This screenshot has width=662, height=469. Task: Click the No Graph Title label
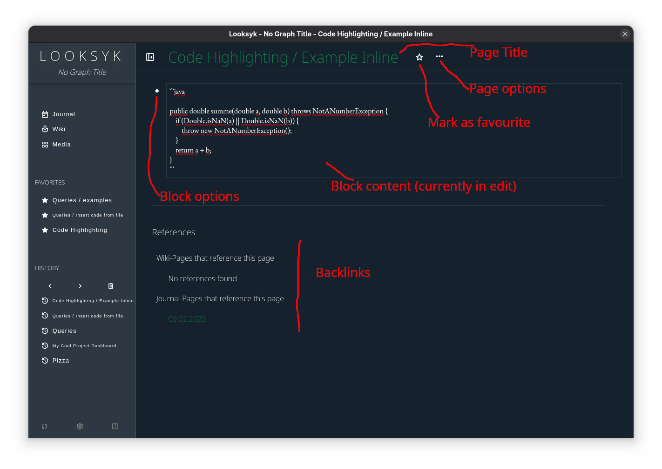pos(82,72)
